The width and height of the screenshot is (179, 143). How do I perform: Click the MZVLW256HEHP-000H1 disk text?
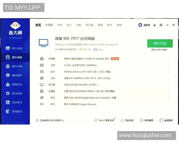(89, 91)
